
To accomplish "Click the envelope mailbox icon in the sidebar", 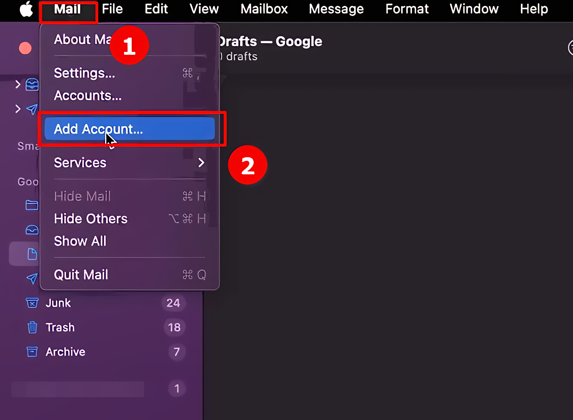I will pyautogui.click(x=32, y=230).
